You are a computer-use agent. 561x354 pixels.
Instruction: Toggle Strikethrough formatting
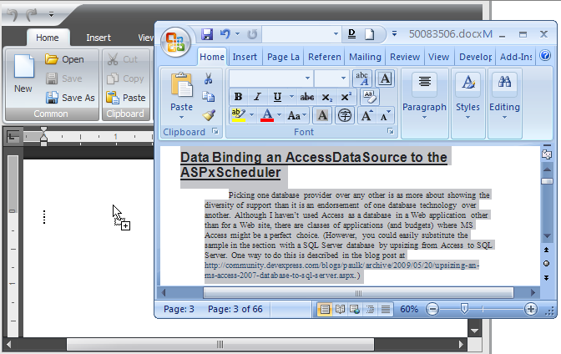click(307, 97)
